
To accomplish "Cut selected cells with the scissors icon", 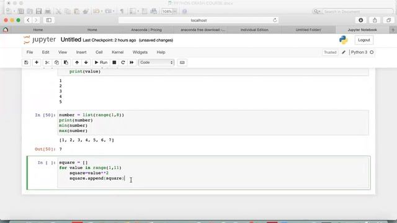I will pos(47,63).
